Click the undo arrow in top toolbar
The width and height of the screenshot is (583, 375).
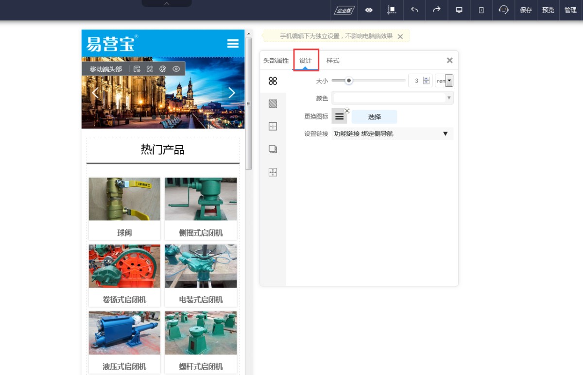point(414,10)
